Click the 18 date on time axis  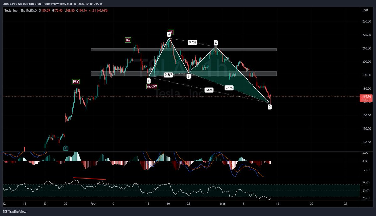pyautogui.click(x=25, y=204)
